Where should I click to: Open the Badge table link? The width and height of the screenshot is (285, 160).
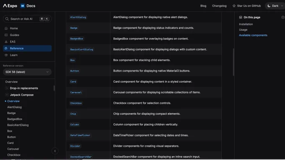[74, 28]
